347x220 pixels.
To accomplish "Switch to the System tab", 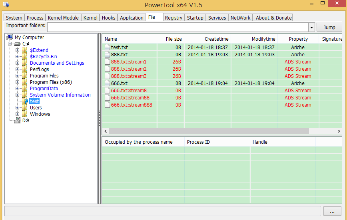I will click(14, 18).
